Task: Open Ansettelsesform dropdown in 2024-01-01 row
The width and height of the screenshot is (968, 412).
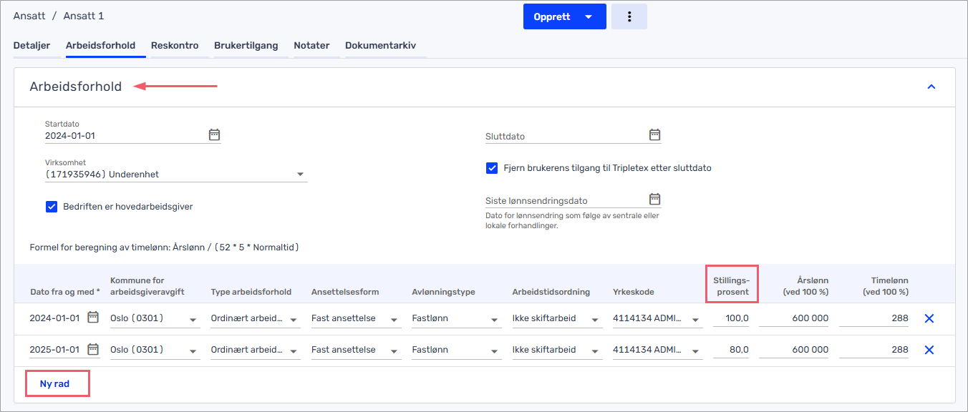Action: [355, 319]
